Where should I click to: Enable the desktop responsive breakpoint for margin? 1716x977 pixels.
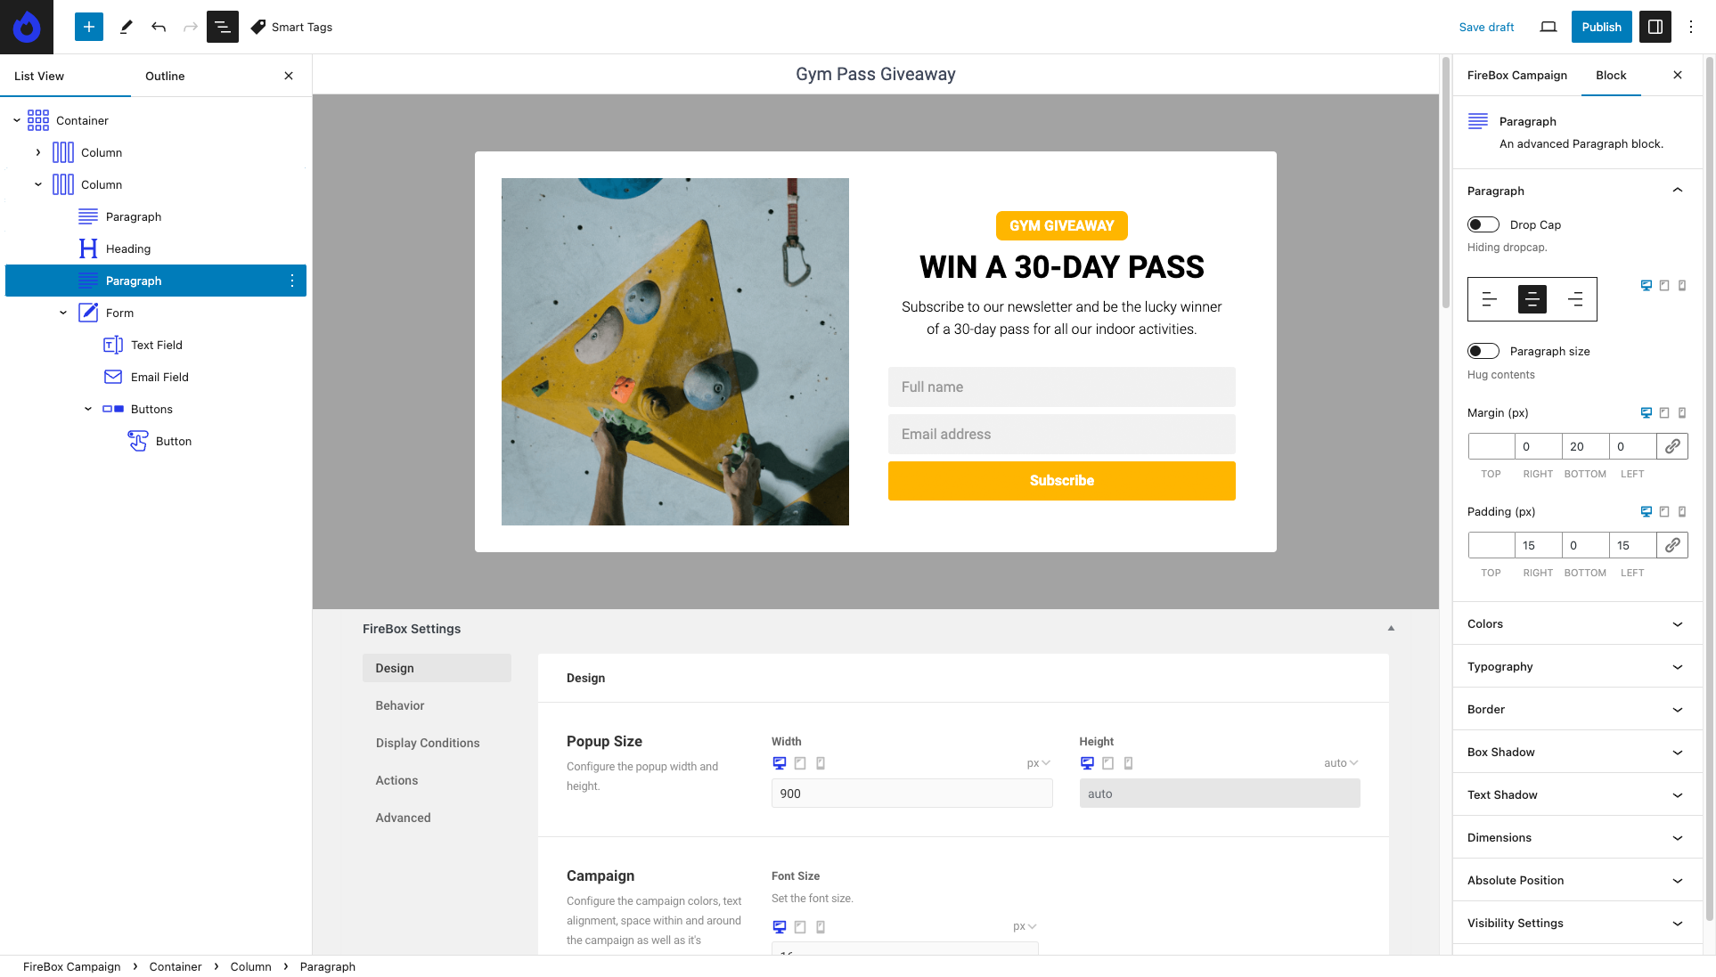(1646, 412)
